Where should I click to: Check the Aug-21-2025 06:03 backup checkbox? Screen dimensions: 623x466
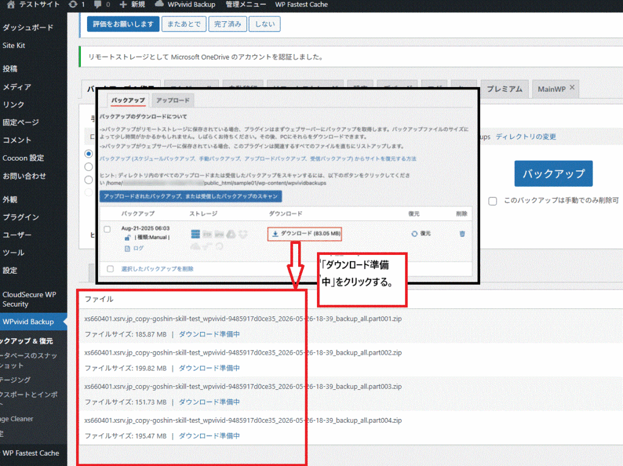(107, 229)
